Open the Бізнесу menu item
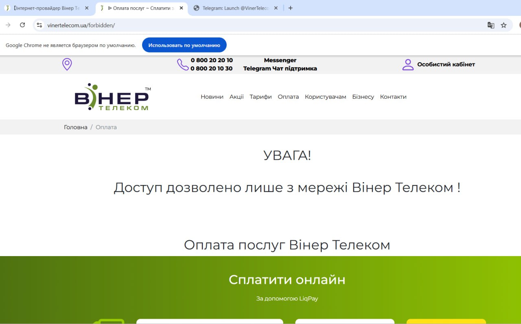521x324 pixels. pyautogui.click(x=363, y=97)
